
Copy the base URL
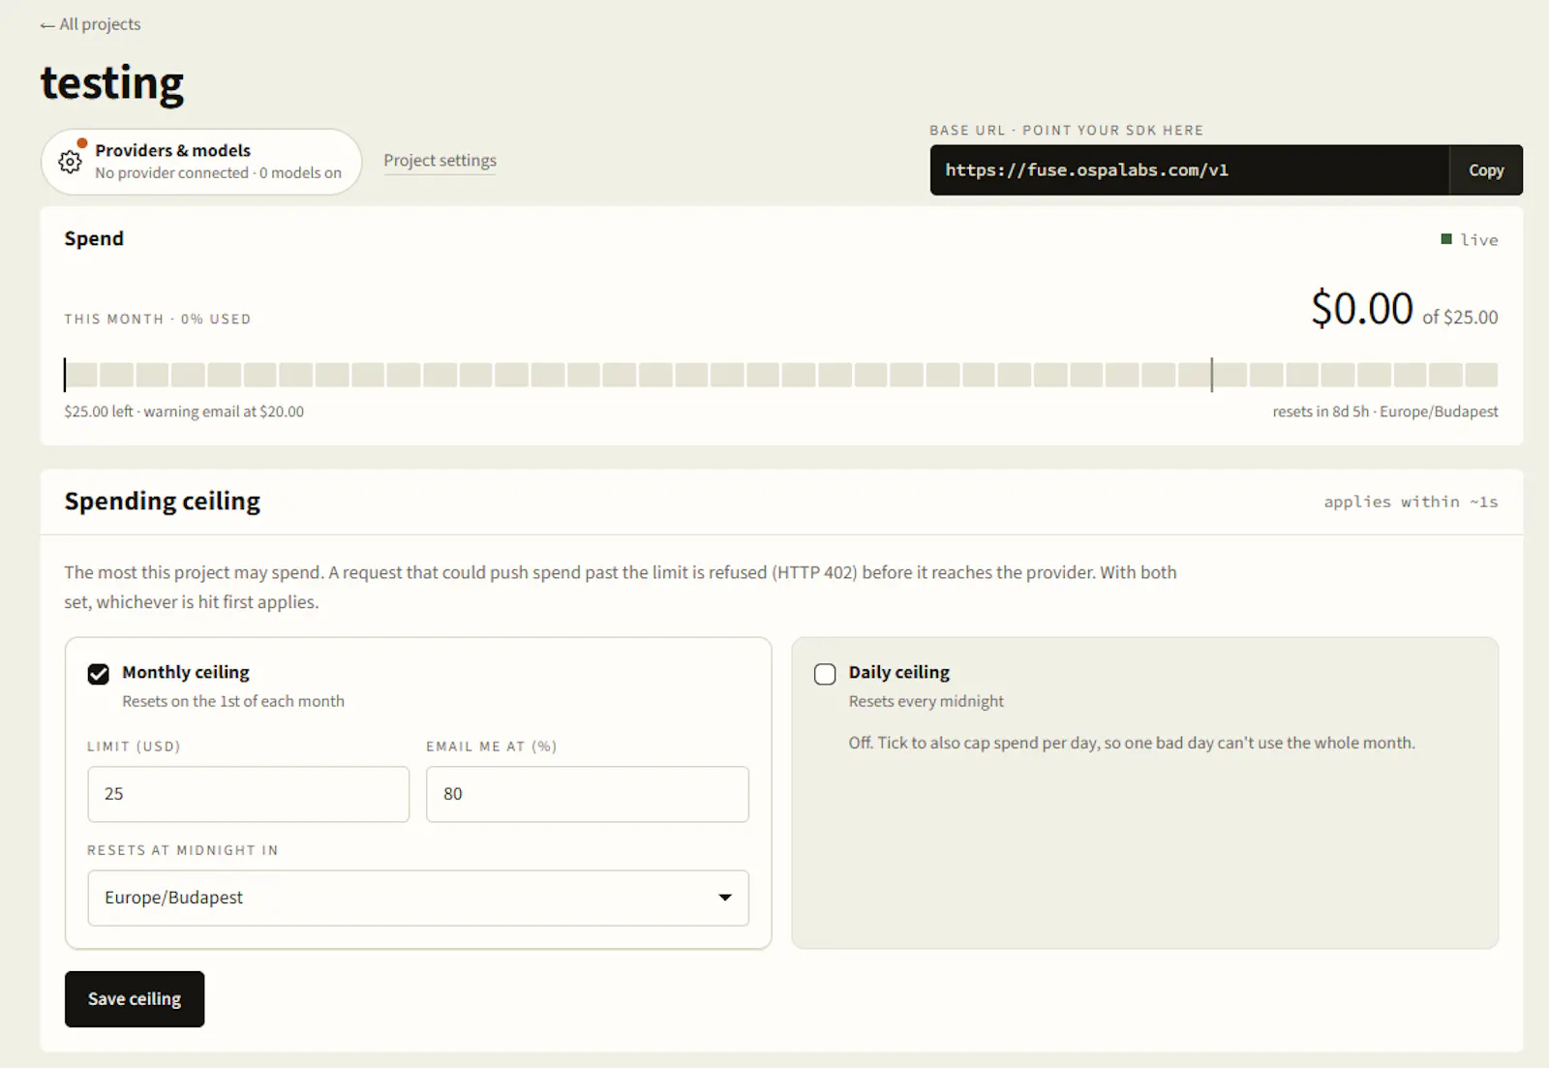tap(1486, 170)
